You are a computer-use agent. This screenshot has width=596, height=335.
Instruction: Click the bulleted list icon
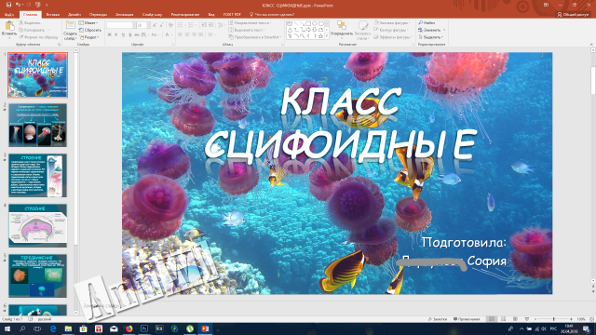(x=181, y=25)
